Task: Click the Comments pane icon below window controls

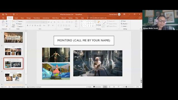Action: click(x=140, y=18)
